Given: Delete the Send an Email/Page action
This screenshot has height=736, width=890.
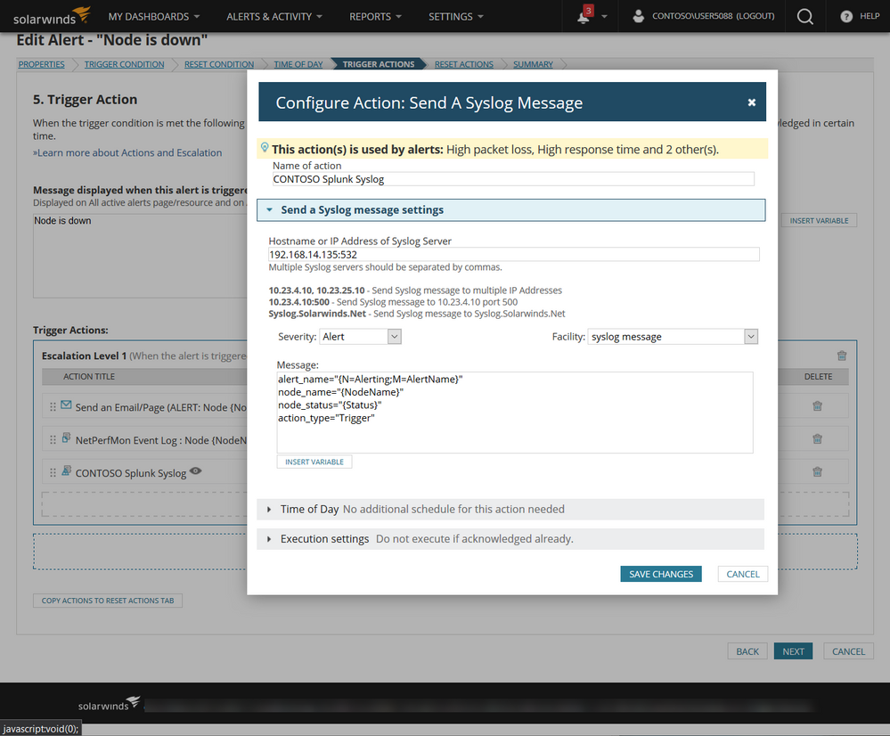Looking at the screenshot, I should pos(817,406).
